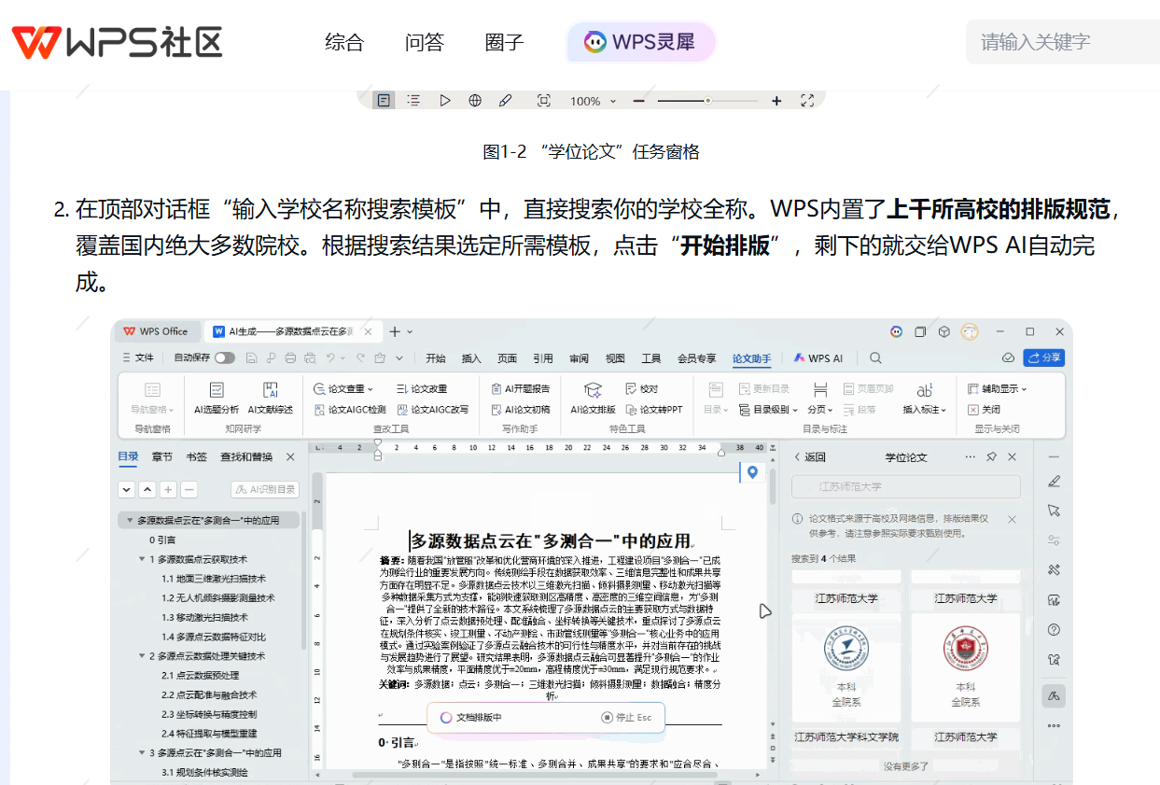Expand the 目录级别 dropdown

(768, 410)
